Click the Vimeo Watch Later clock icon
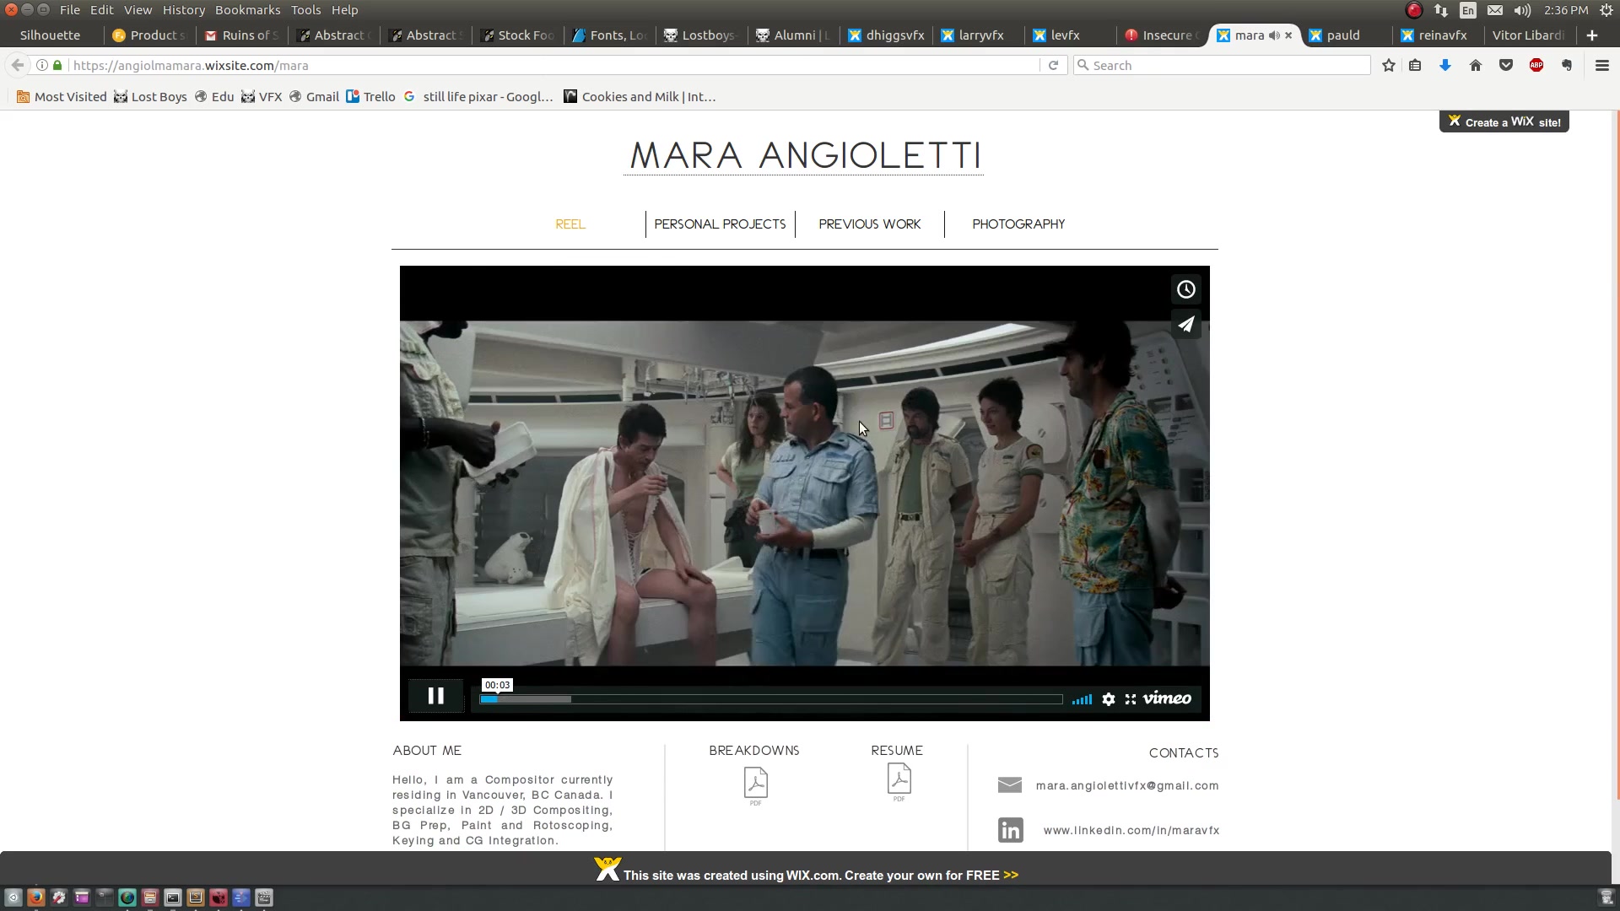Screen dimensions: 1620x911 tap(1185, 289)
